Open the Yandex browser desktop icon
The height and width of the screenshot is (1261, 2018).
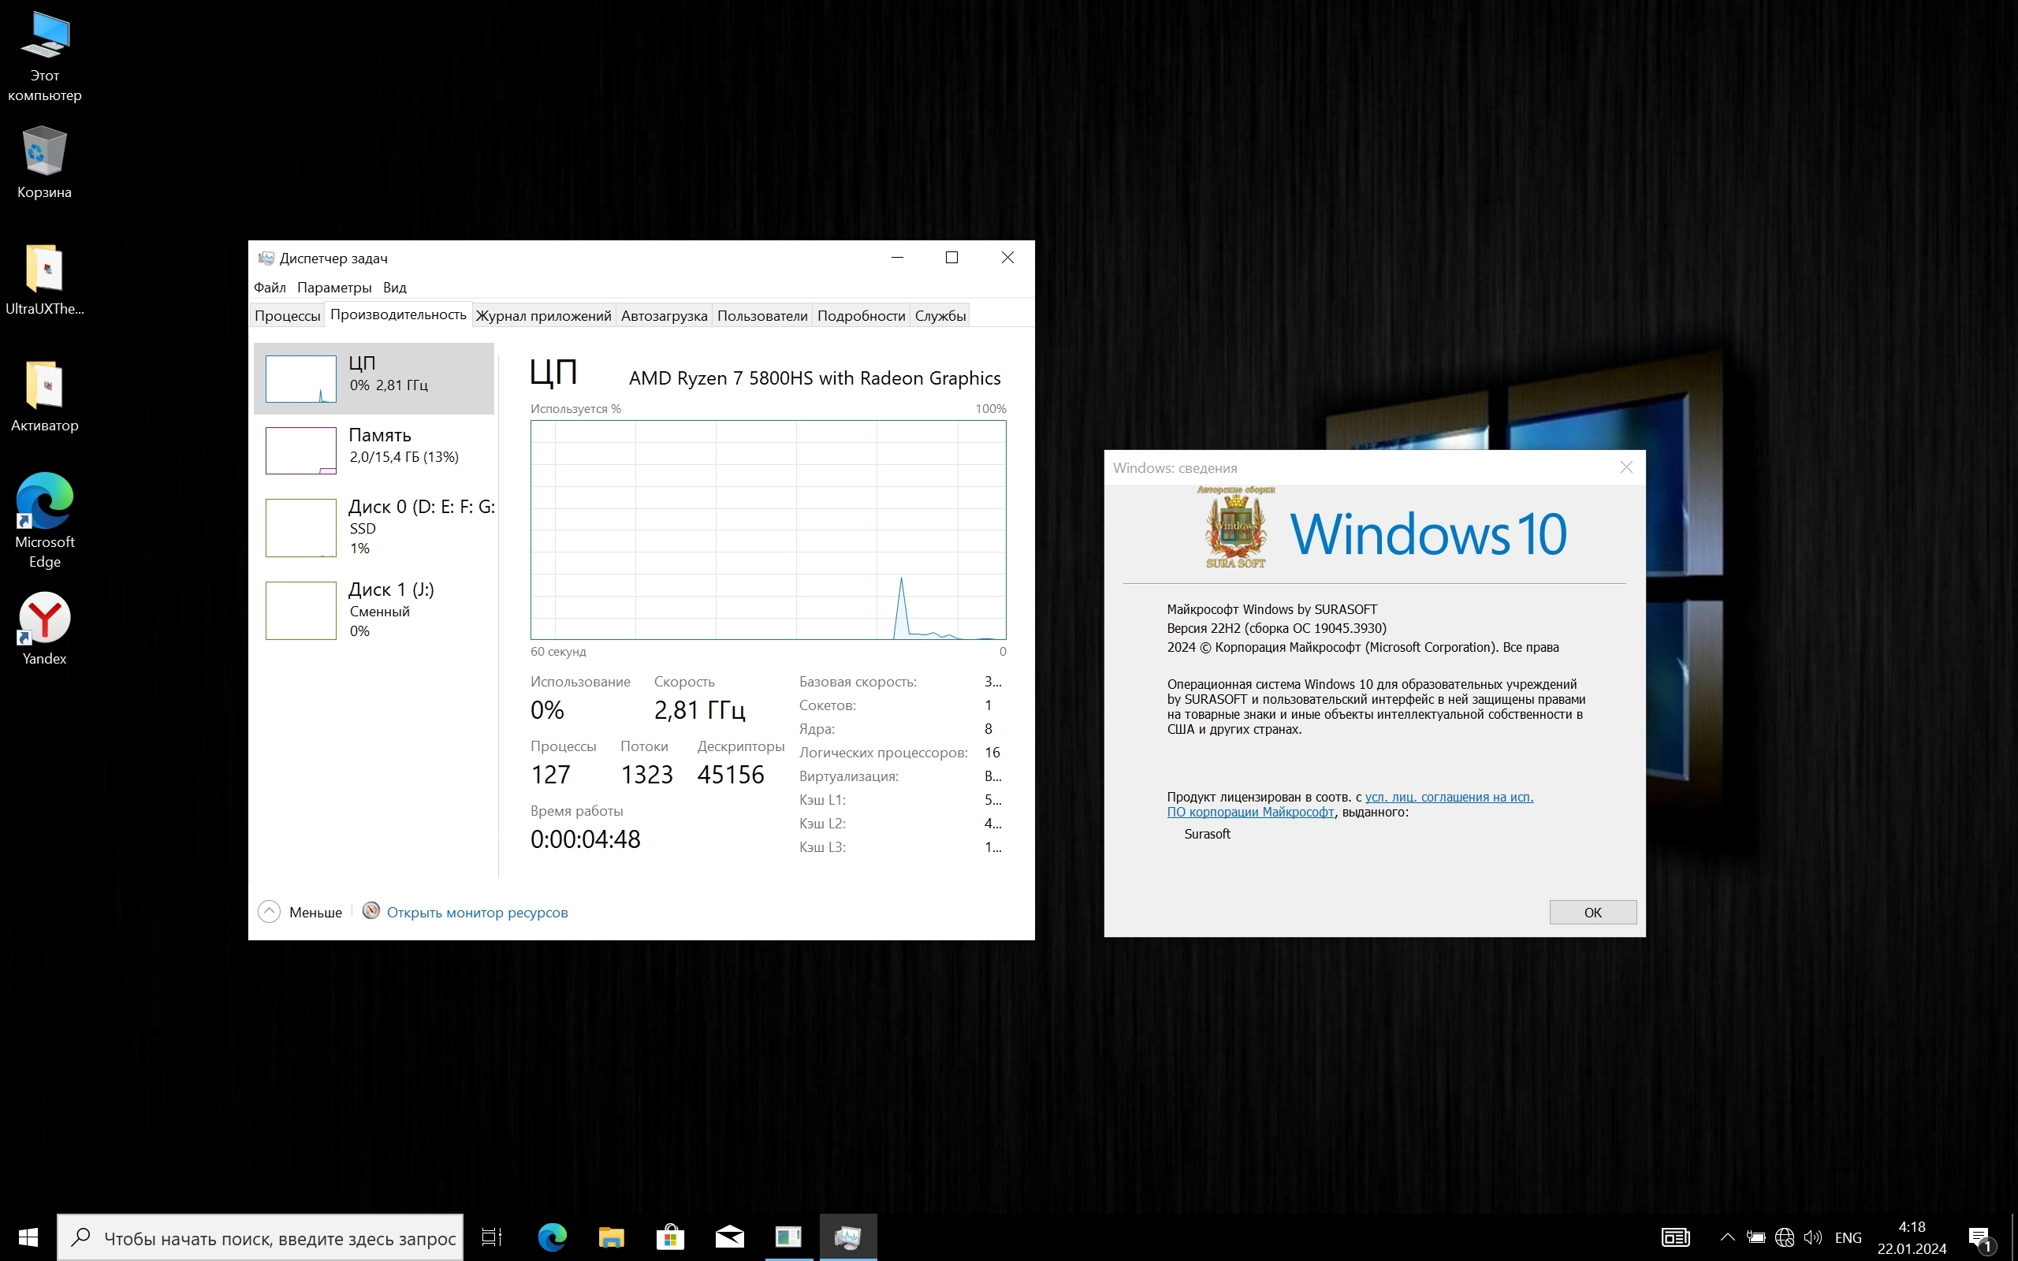44,619
